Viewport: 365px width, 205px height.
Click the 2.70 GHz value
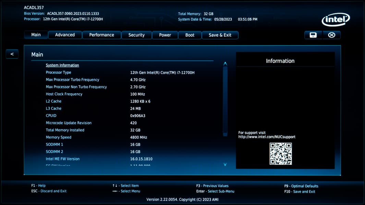pyautogui.click(x=138, y=87)
